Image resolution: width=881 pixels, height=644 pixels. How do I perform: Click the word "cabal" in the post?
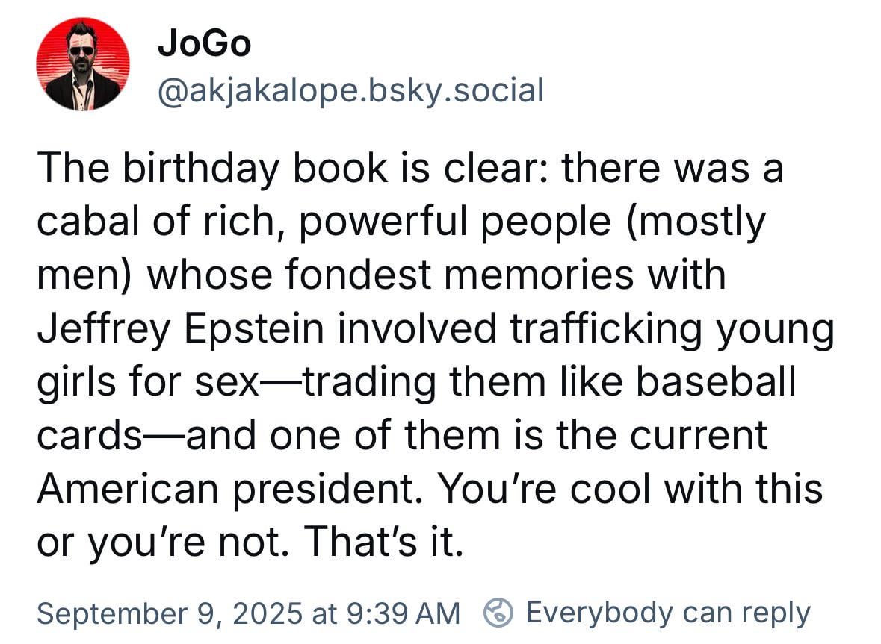[x=87, y=222]
